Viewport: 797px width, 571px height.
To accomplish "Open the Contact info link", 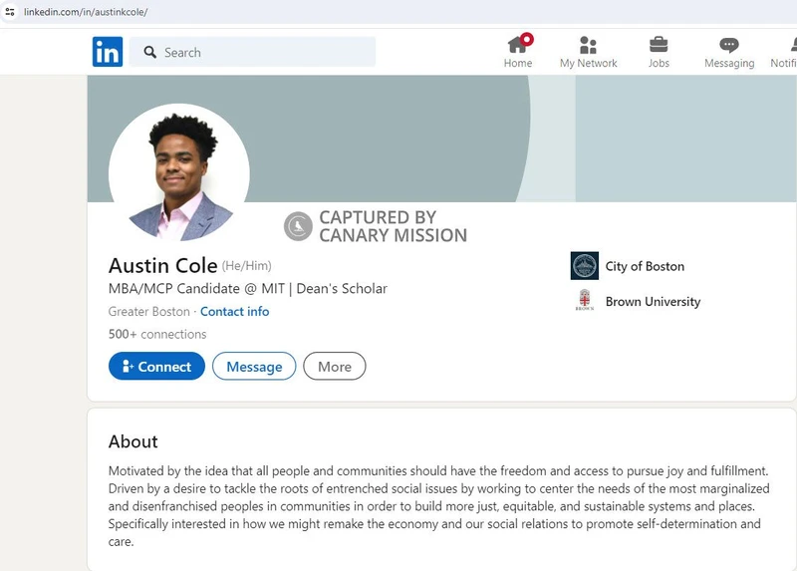I will tap(234, 311).
